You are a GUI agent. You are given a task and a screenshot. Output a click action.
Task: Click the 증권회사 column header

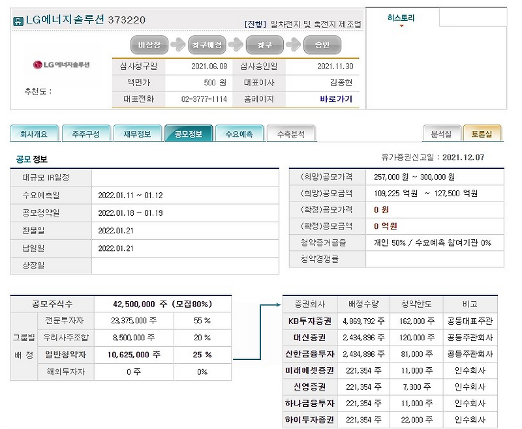pos(309,304)
